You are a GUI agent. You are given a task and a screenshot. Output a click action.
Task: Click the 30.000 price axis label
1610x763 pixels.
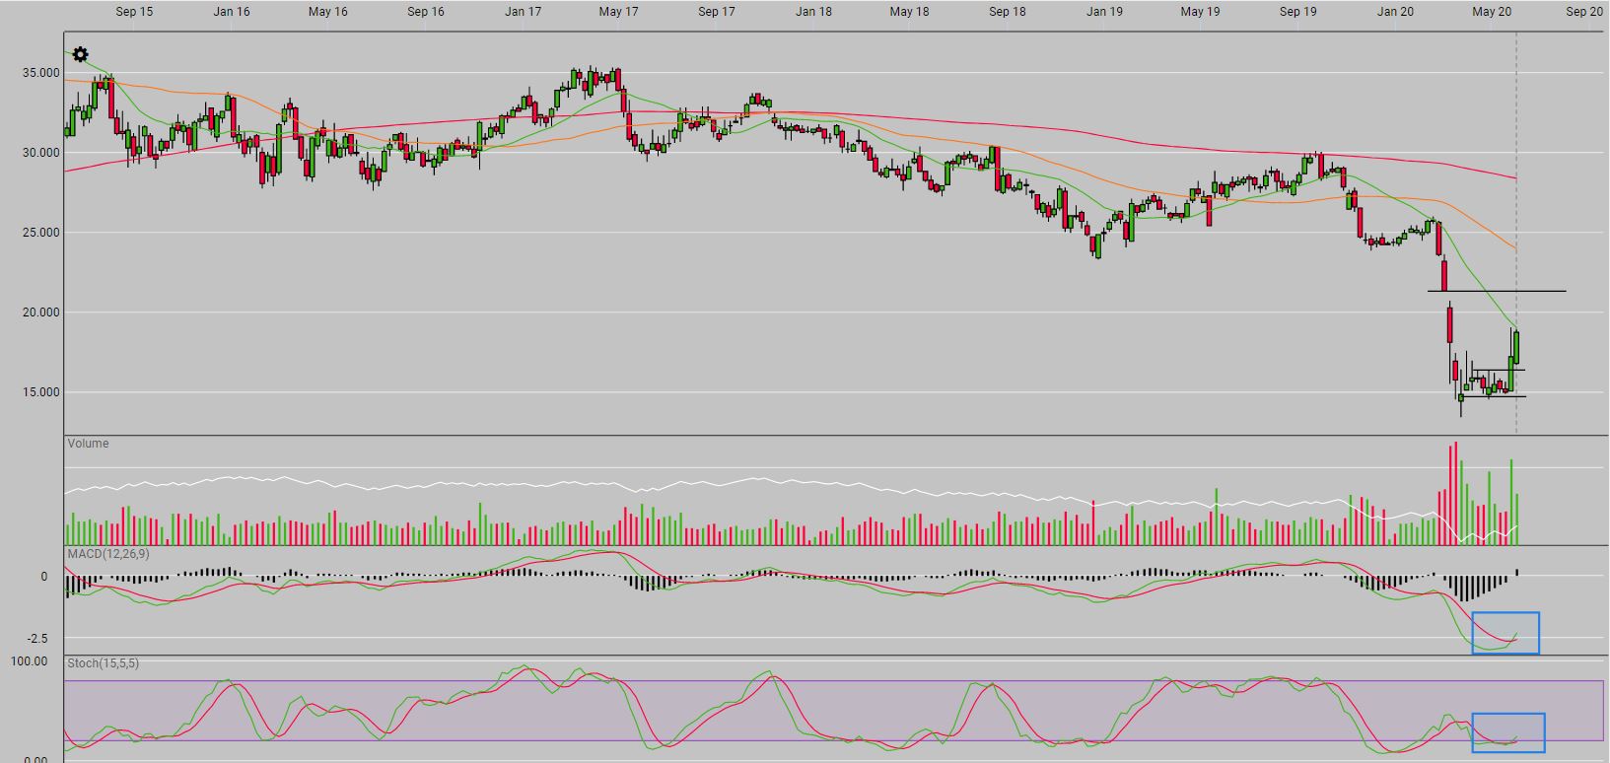pos(40,153)
